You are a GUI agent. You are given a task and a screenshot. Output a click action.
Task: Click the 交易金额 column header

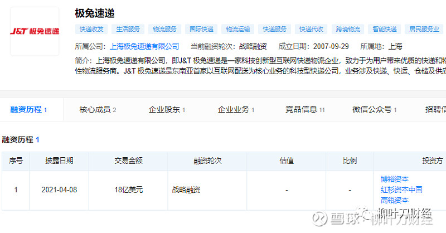(x=128, y=161)
